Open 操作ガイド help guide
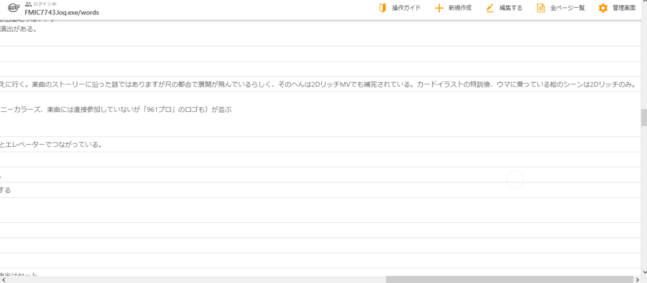The image size is (647, 283). pyautogui.click(x=407, y=8)
